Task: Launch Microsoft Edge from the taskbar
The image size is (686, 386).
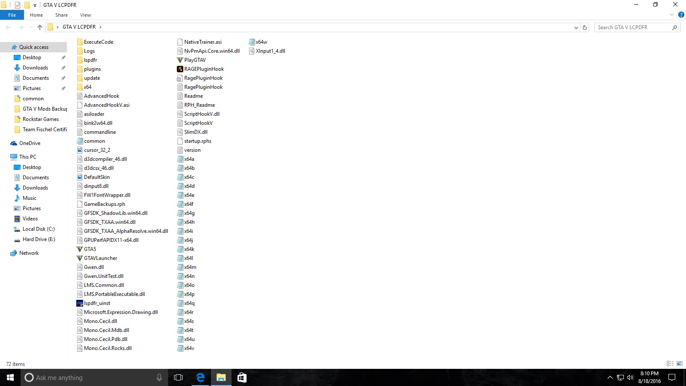Action: [x=200, y=377]
